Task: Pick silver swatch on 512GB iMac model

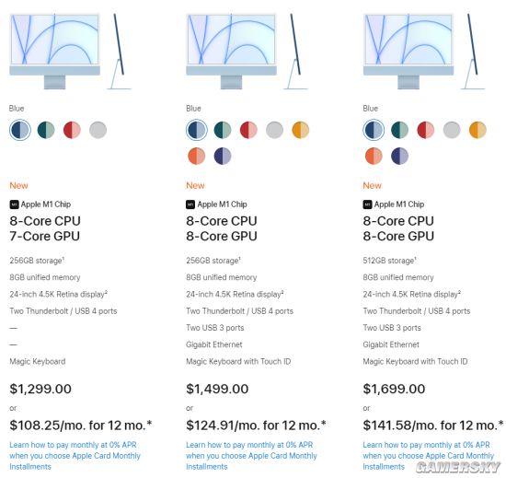Action: 452,130
